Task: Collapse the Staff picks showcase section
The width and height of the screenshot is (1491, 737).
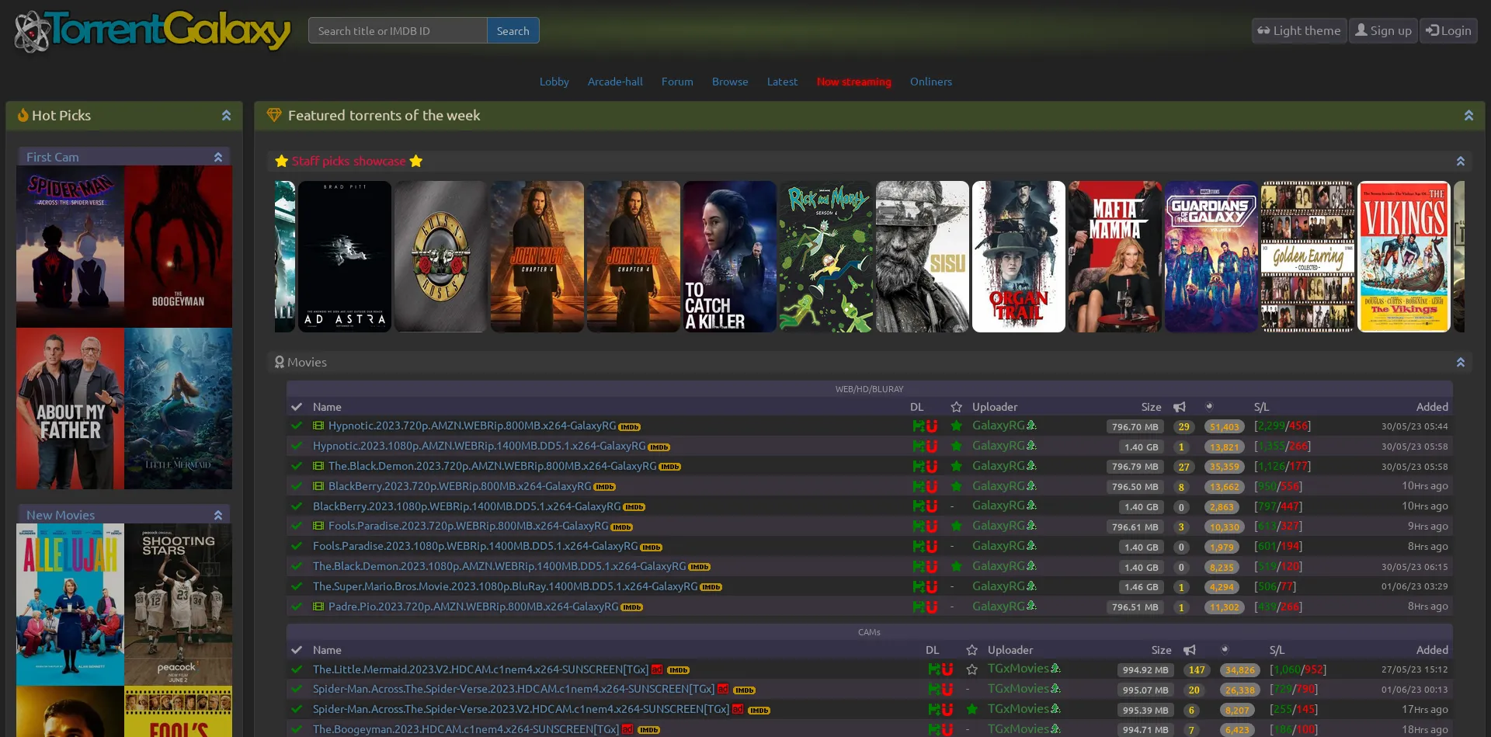Action: pyautogui.click(x=1460, y=162)
